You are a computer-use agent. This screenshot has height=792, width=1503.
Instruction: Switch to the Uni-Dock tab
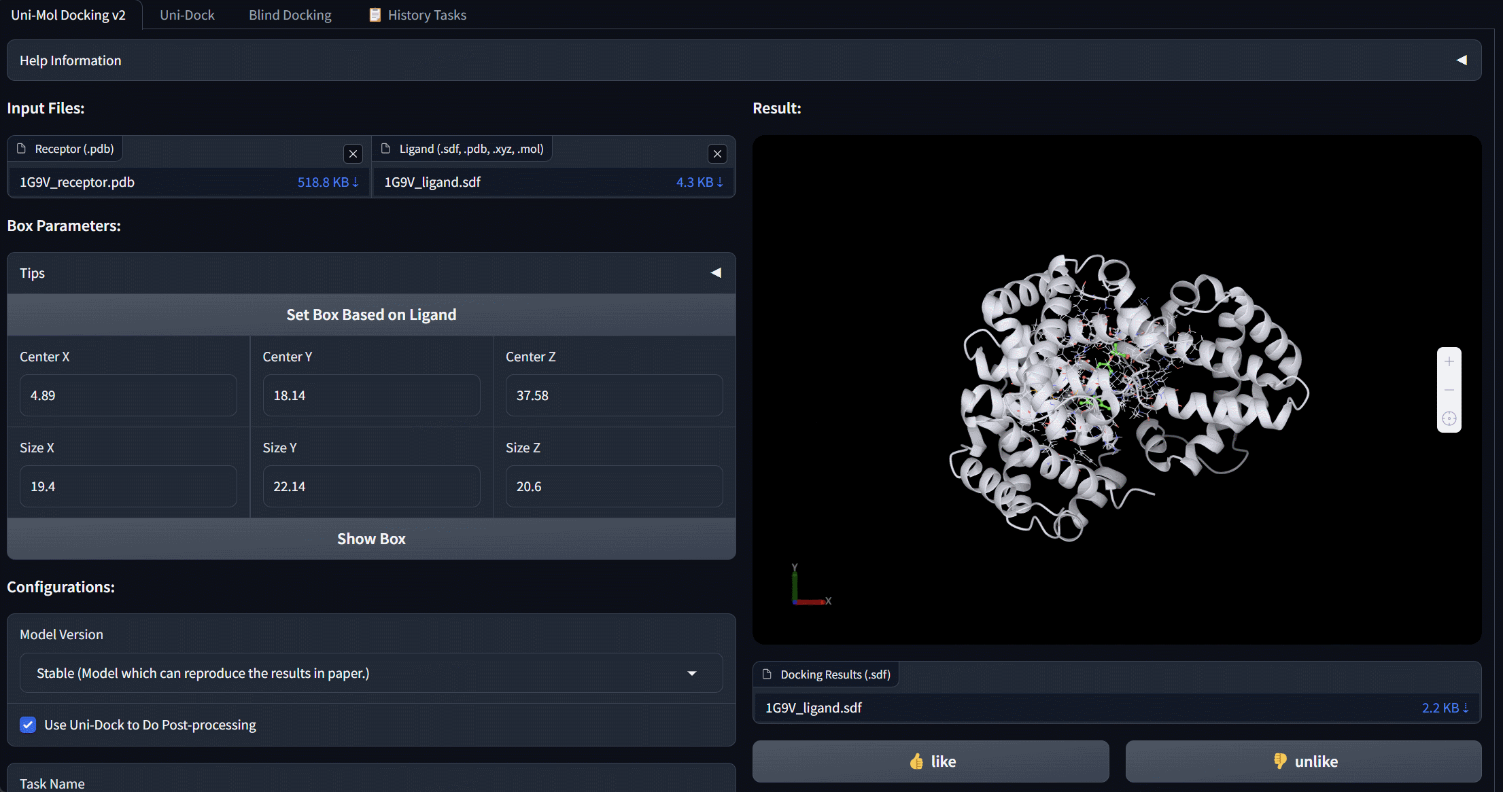[x=187, y=15]
